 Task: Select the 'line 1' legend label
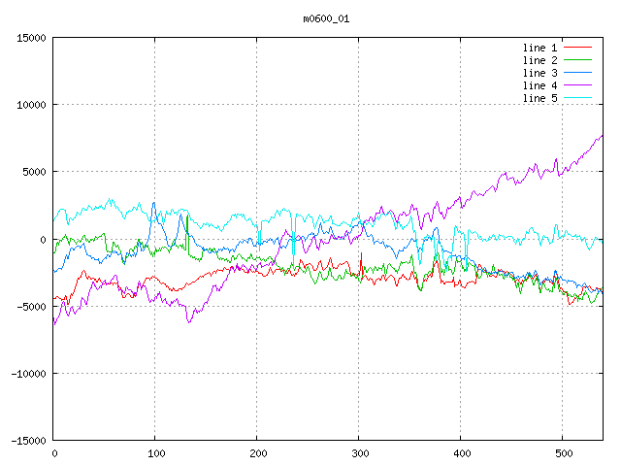point(540,48)
